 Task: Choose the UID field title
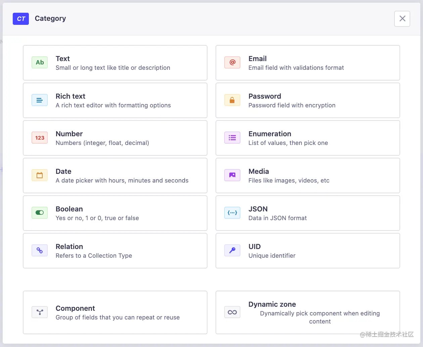click(254, 247)
